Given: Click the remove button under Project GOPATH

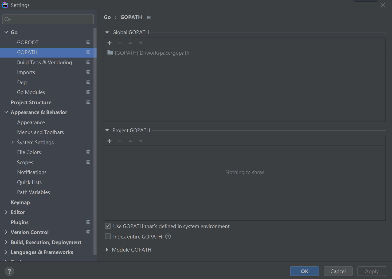Looking at the screenshot, I should click(120, 141).
